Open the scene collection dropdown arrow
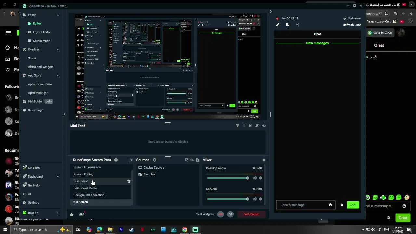The image size is (416, 234). pyautogui.click(x=71, y=160)
